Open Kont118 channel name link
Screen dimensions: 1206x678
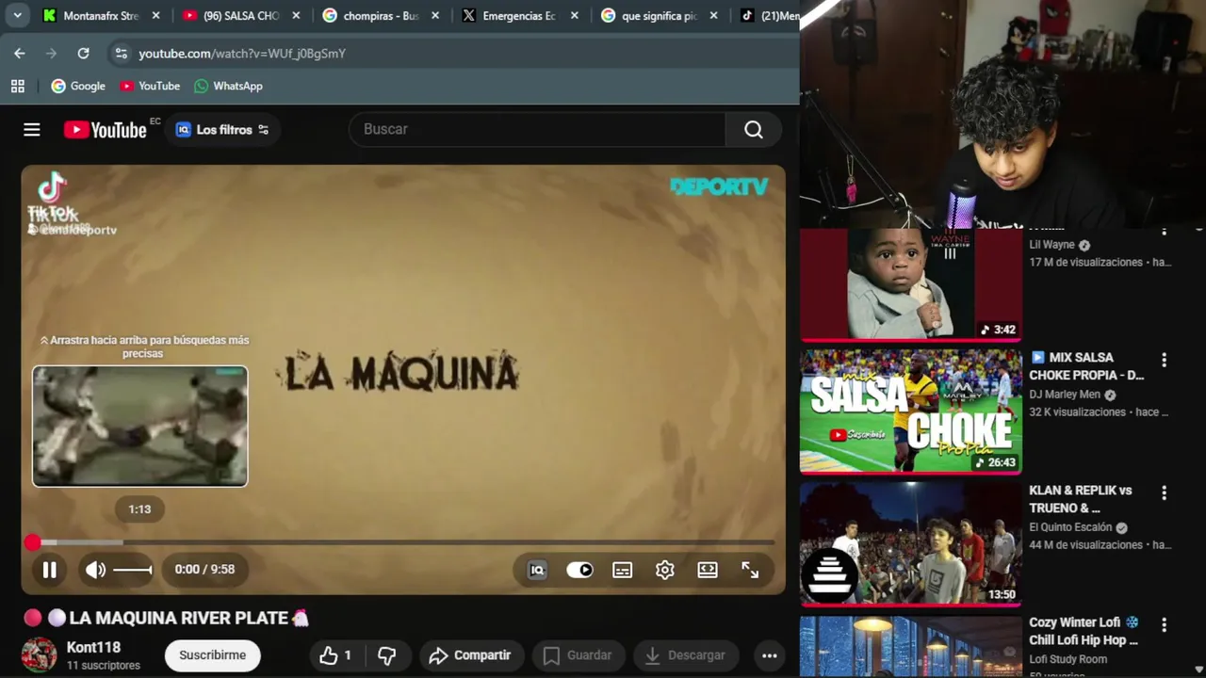(x=93, y=648)
